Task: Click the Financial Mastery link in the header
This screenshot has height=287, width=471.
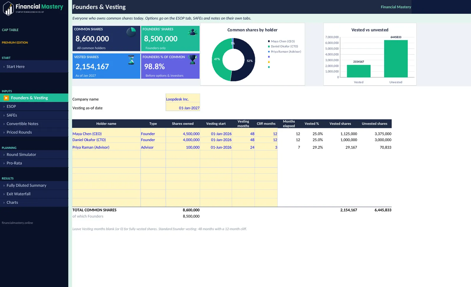Action: pos(396,7)
